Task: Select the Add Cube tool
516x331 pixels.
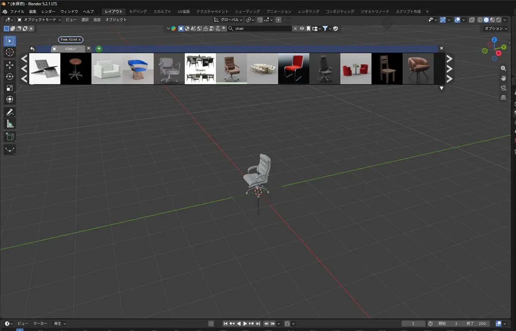Action: pos(10,137)
